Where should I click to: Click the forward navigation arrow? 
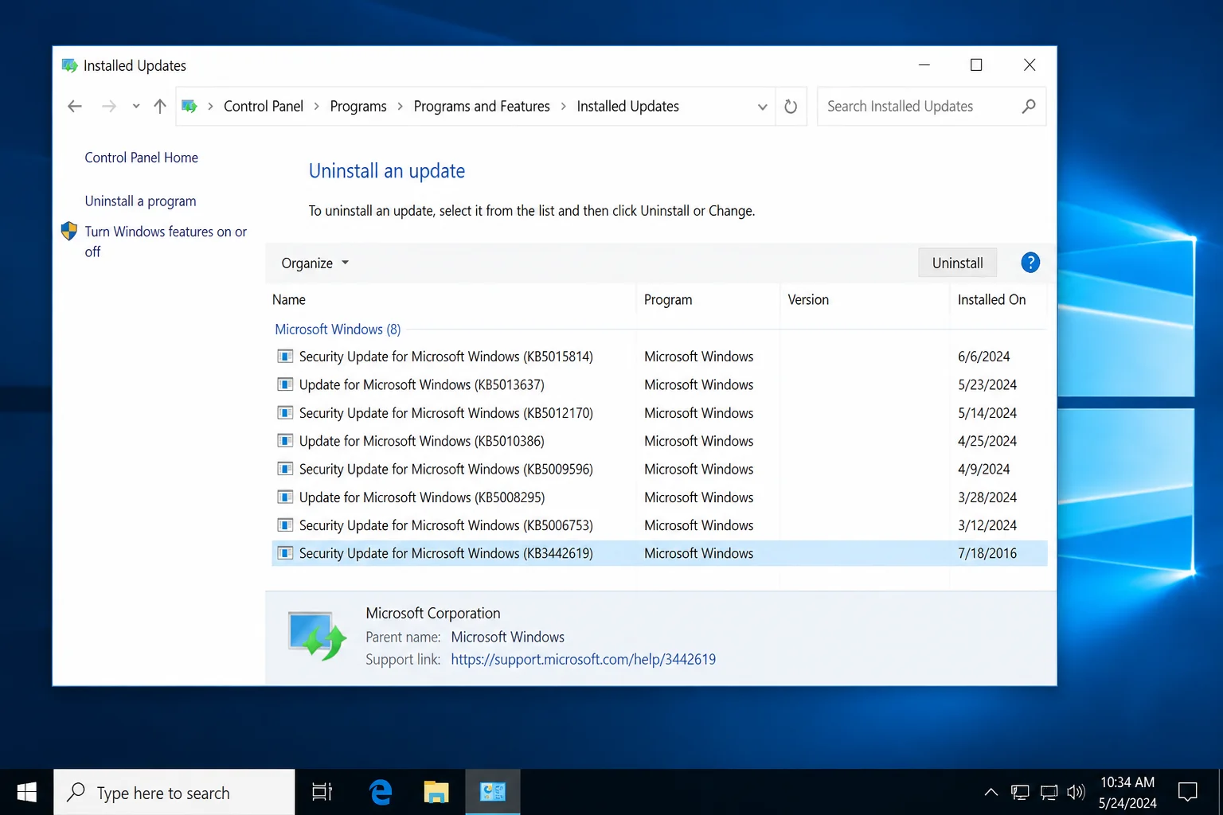click(x=109, y=107)
